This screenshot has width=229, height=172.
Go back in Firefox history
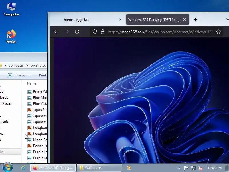[x=56, y=32]
